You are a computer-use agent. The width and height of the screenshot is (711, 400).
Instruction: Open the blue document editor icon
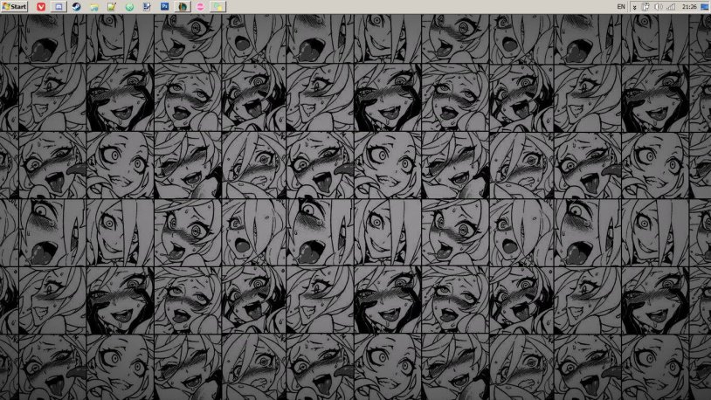(x=147, y=6)
